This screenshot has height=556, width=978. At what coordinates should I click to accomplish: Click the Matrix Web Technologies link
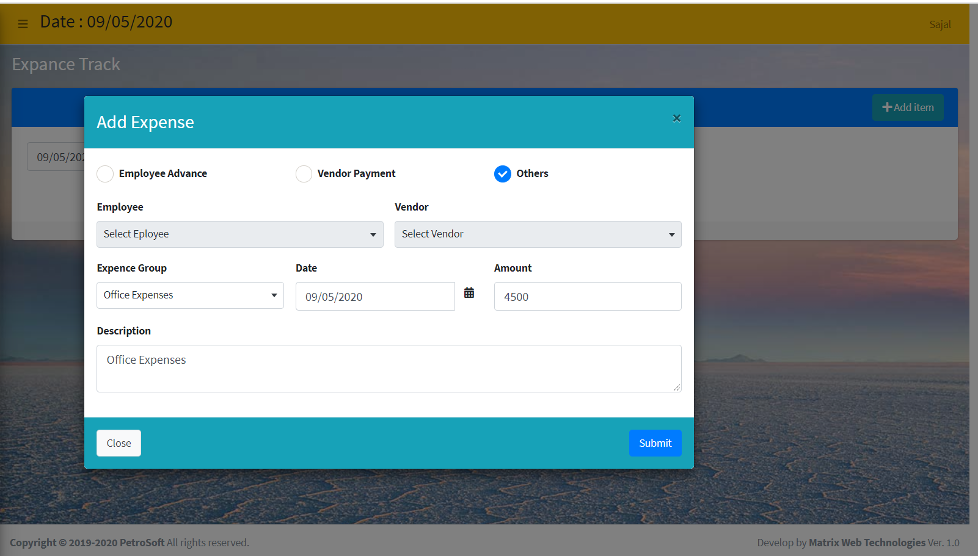point(867,543)
